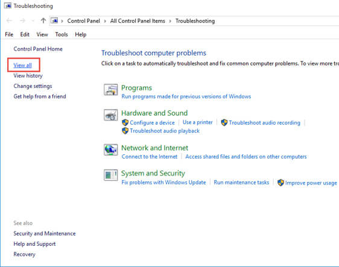This screenshot has width=339, height=267.
Task: Click the Up arrow navigation button
Action: pos(43,20)
